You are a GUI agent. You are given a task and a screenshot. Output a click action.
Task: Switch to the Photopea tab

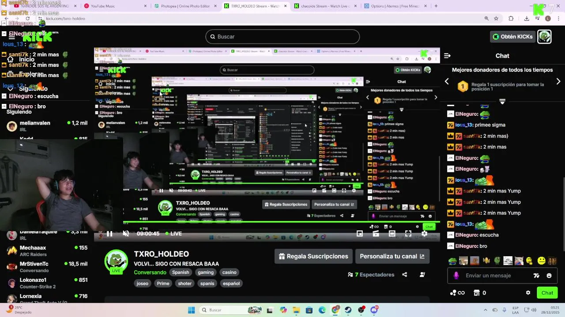pos(185,6)
